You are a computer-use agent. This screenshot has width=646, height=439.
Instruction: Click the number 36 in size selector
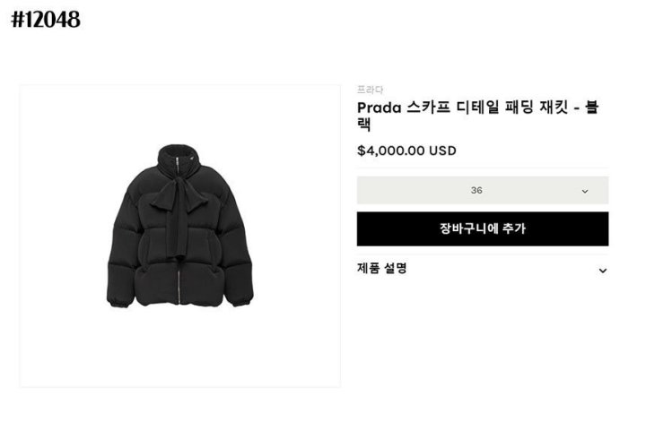click(476, 190)
